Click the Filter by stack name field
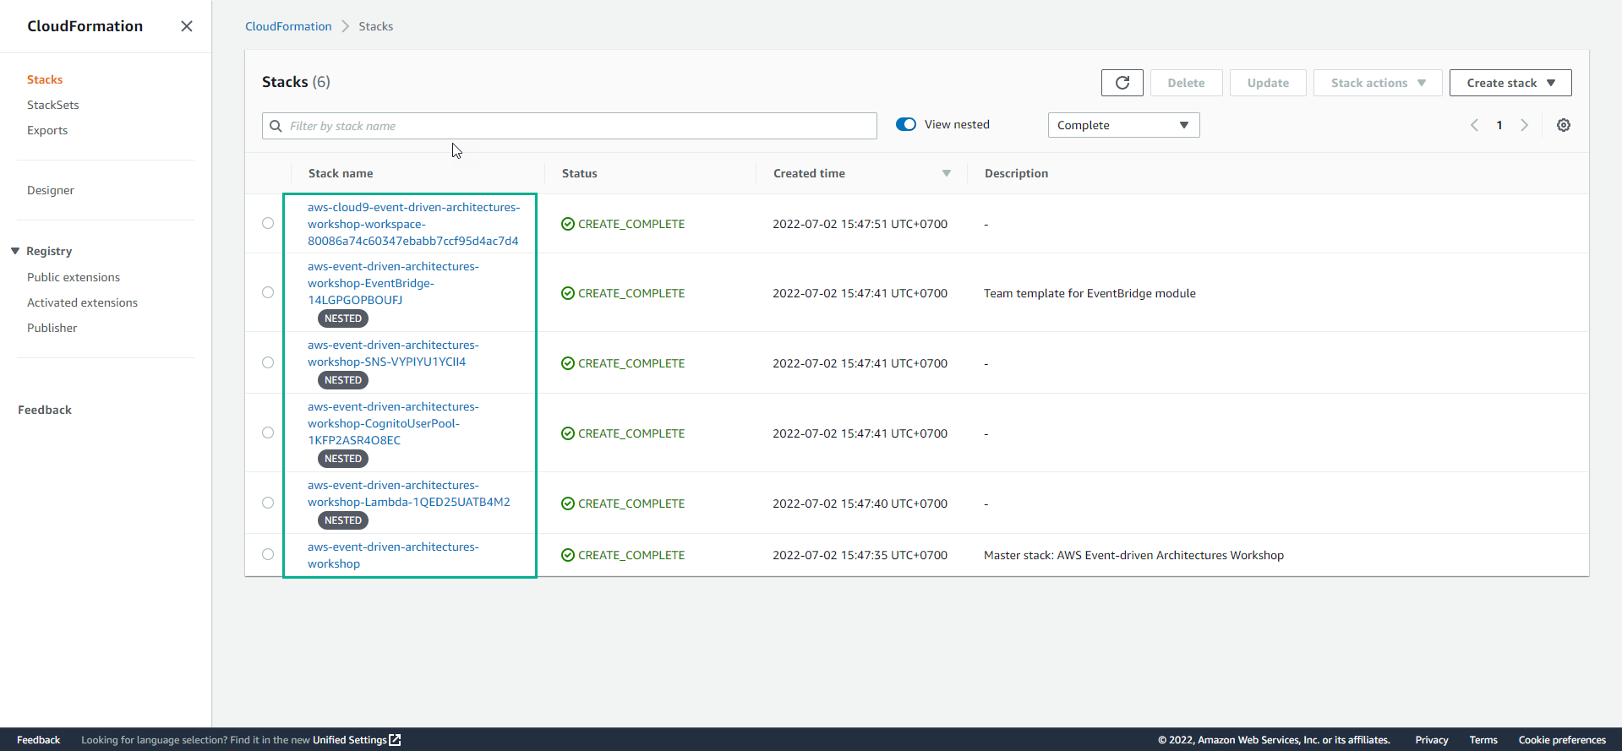 point(569,126)
